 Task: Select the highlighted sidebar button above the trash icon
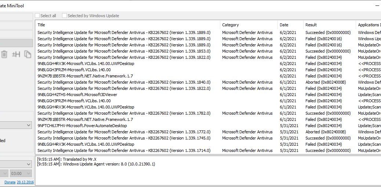click(x=16, y=43)
